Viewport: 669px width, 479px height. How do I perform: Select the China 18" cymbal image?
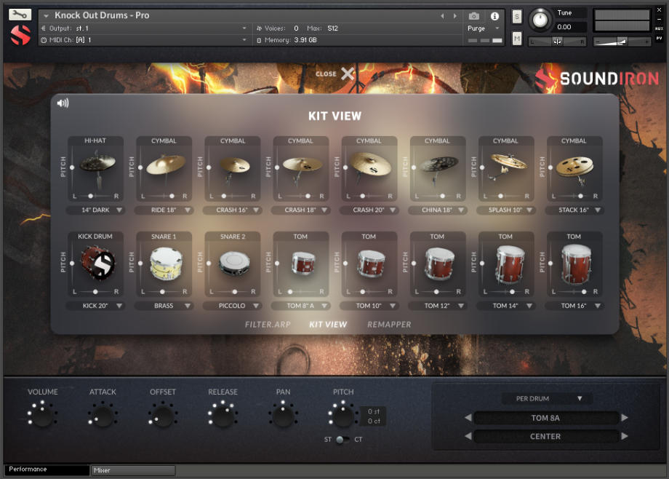[437, 166]
